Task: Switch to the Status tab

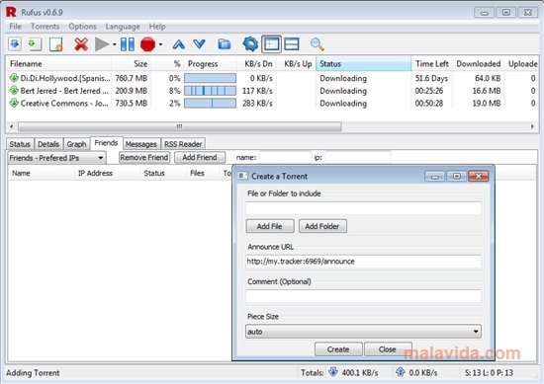Action: 20,144
